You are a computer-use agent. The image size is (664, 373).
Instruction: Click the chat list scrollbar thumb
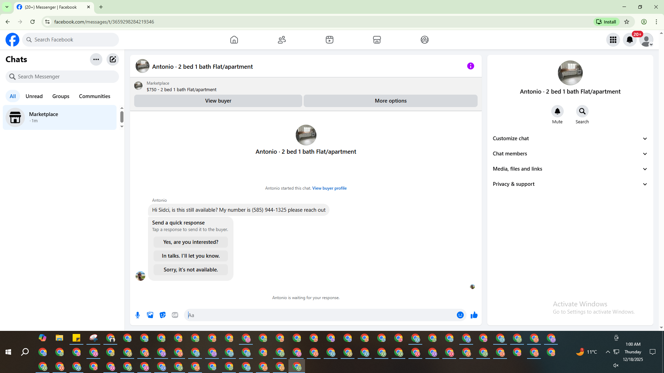click(x=122, y=117)
